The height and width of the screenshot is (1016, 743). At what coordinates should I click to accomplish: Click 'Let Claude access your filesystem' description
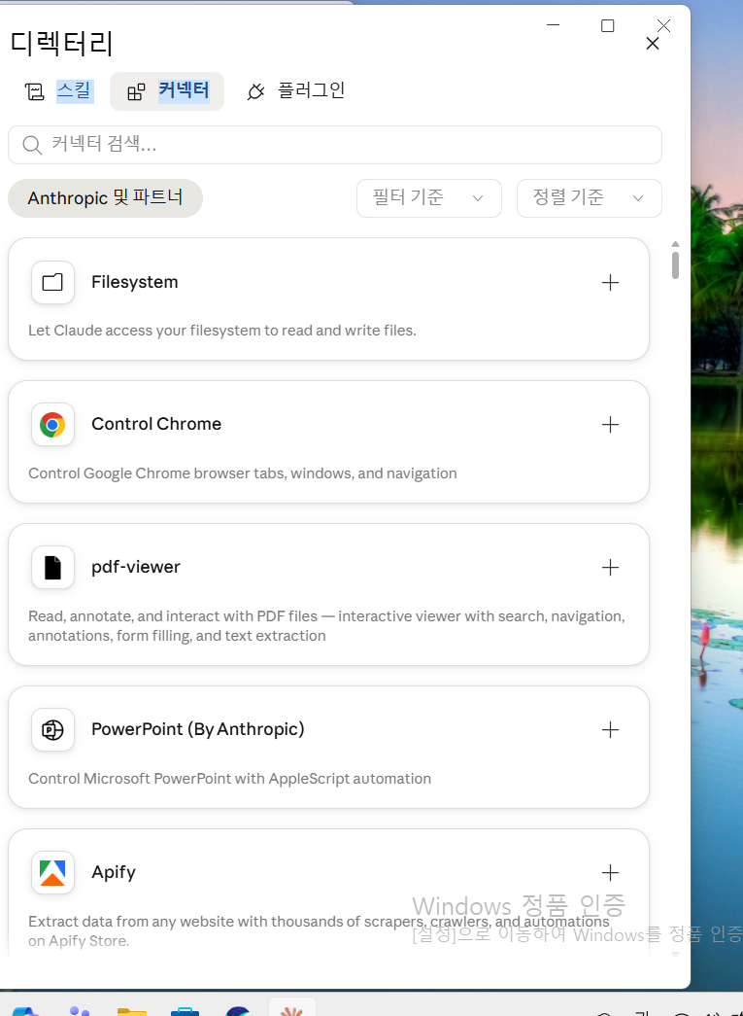pyautogui.click(x=222, y=331)
